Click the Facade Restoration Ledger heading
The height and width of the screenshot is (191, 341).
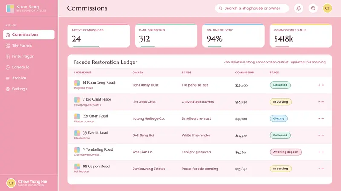pos(105,62)
